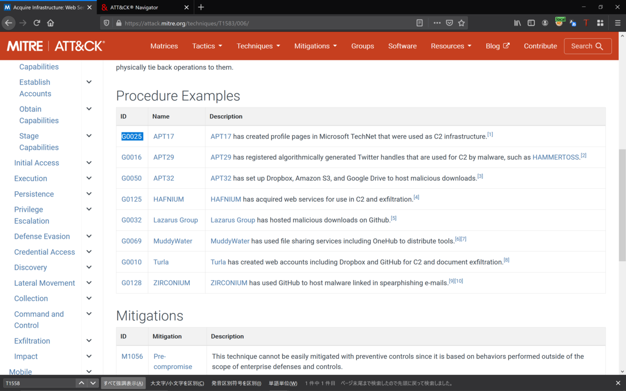Open Lazarus Group name link
626x391 pixels.
pyautogui.click(x=176, y=220)
